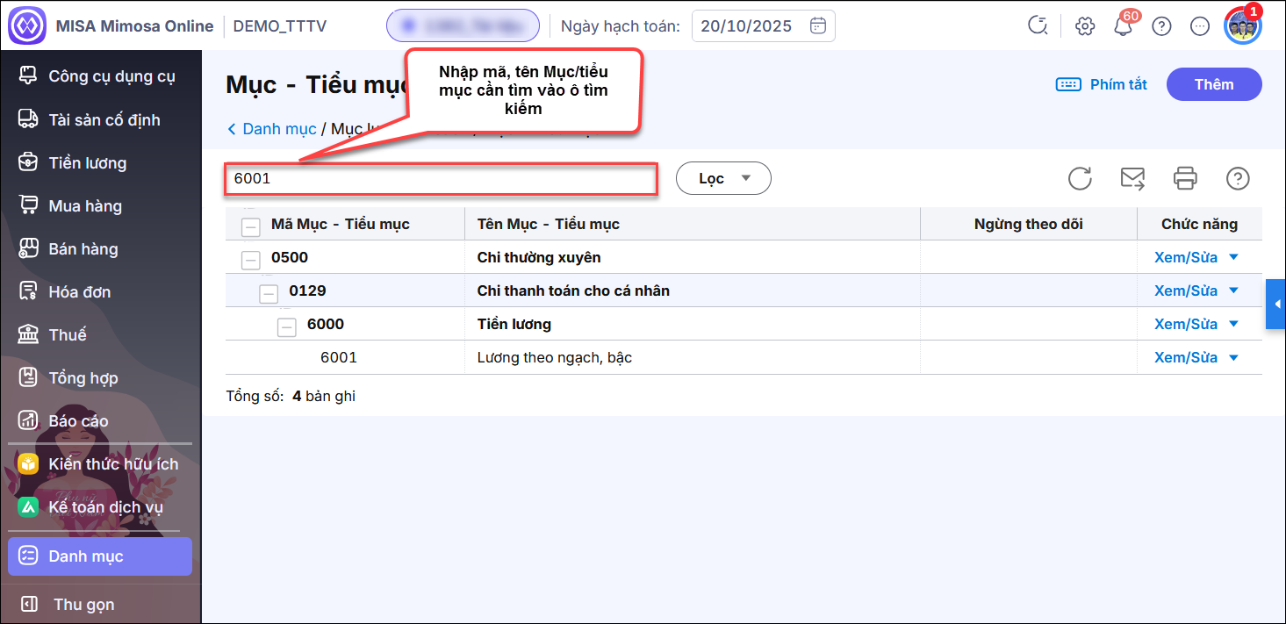
Task: Open the more options ellipsis icon
Action: (x=1200, y=26)
